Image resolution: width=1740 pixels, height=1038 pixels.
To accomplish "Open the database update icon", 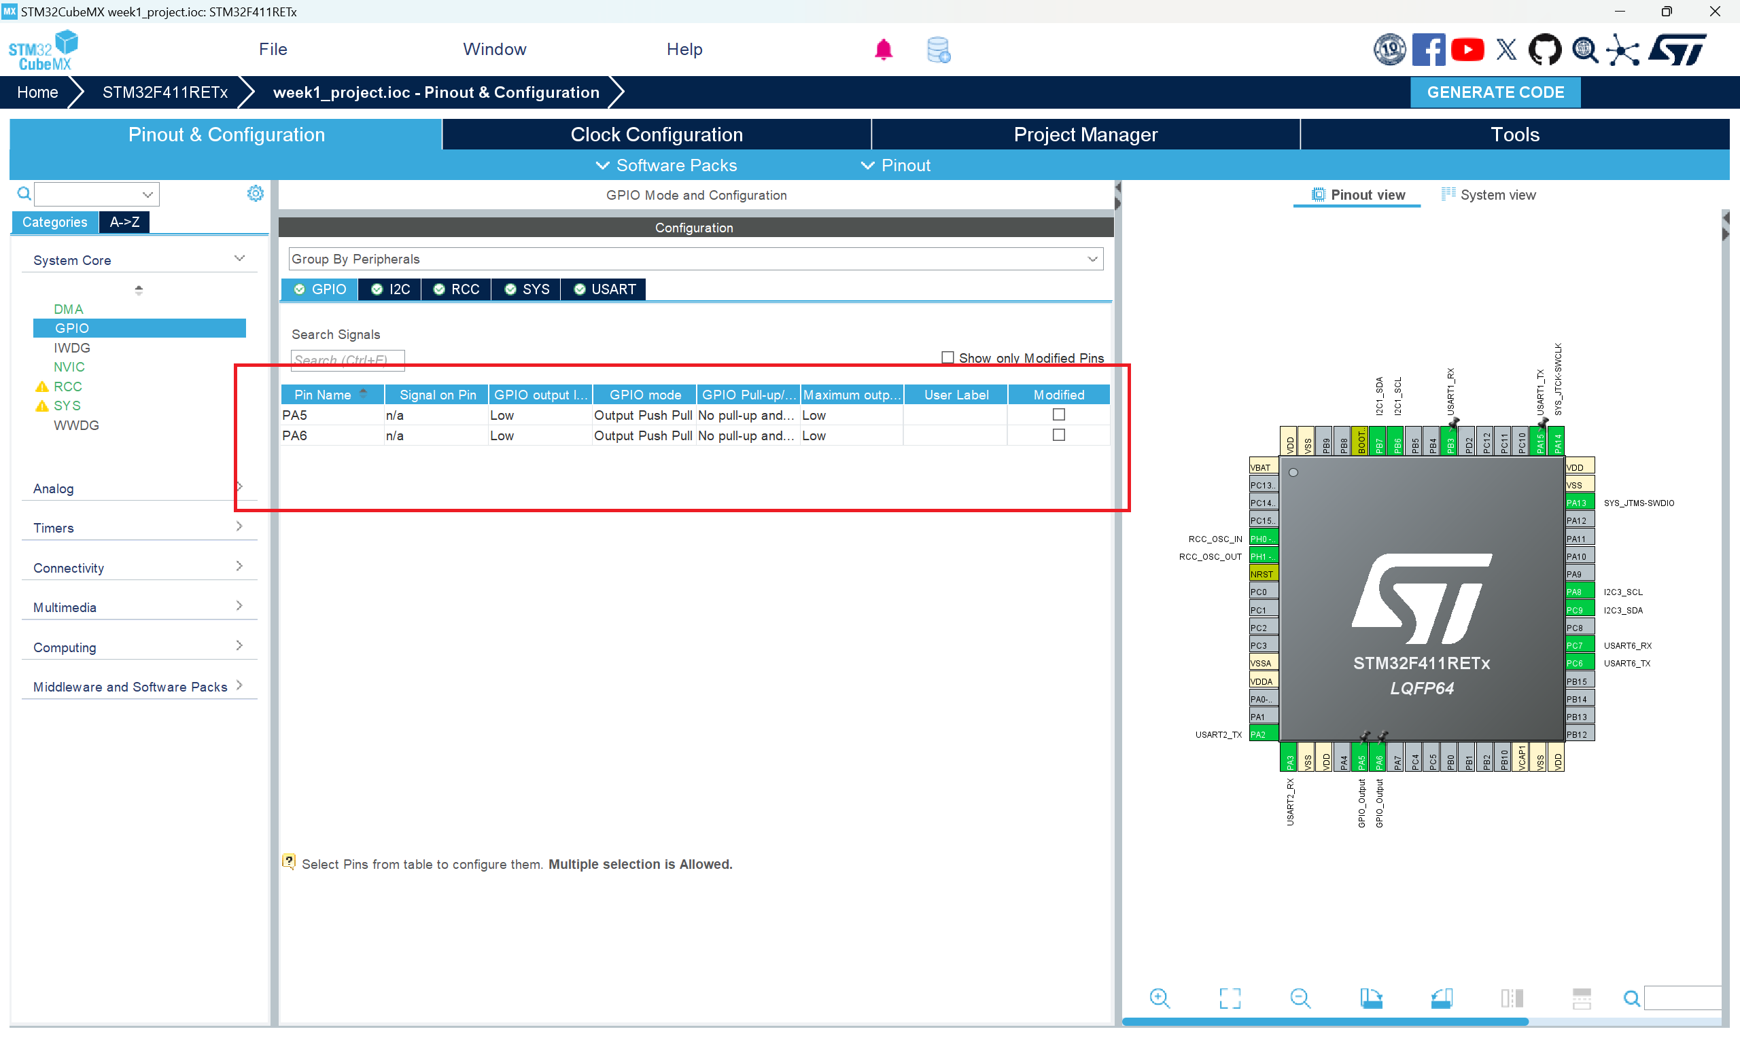I will pyautogui.click(x=937, y=50).
